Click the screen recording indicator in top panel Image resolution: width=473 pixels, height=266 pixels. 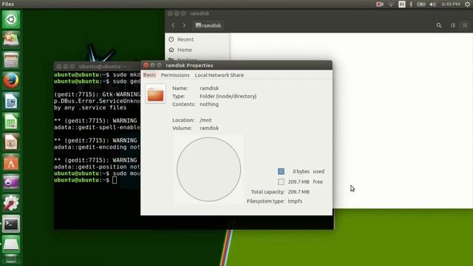point(379,4)
